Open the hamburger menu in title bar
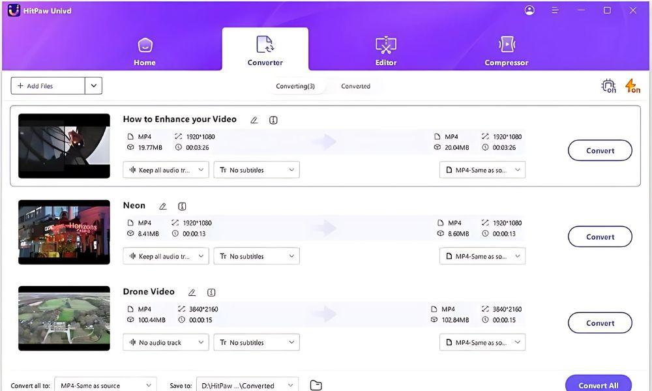The width and height of the screenshot is (652, 391). click(x=555, y=10)
